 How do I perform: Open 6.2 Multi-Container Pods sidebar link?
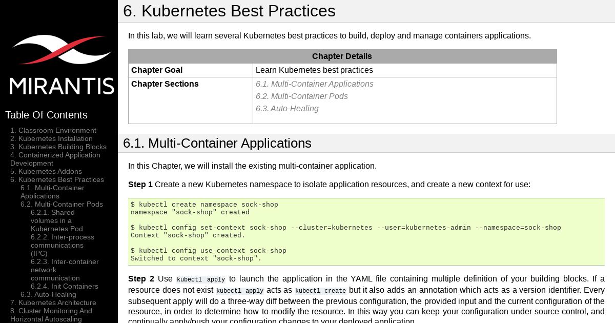click(x=61, y=204)
